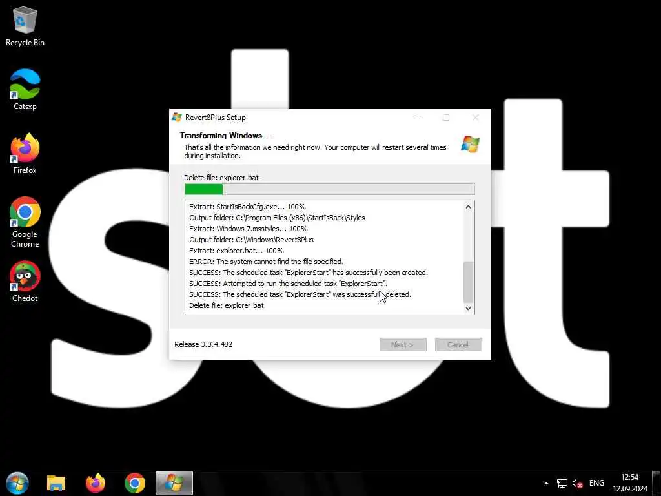
Task: Click the log scrollbar down arrow
Action: click(469, 308)
